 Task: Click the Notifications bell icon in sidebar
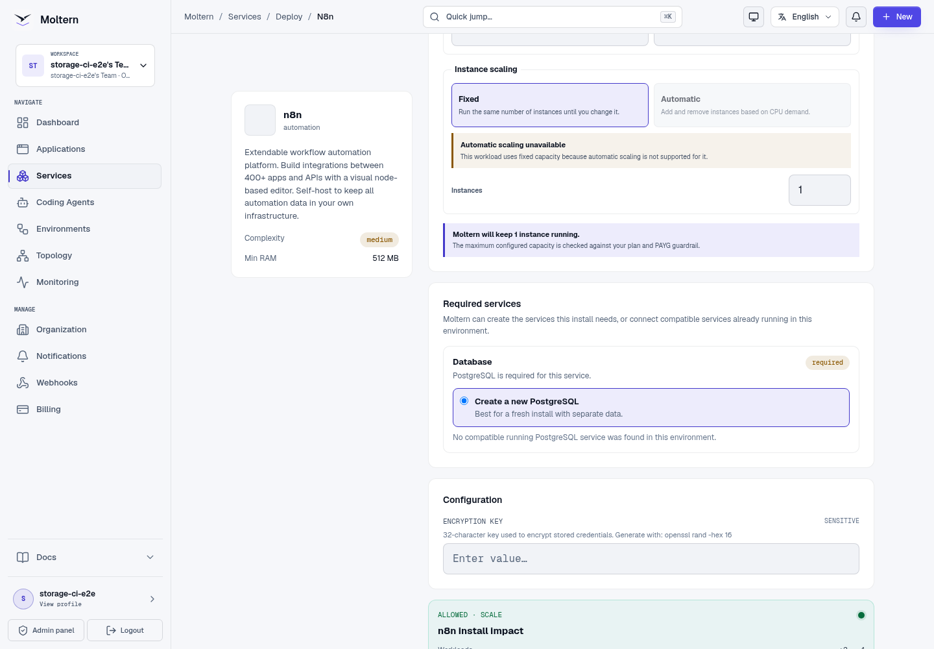(23, 356)
